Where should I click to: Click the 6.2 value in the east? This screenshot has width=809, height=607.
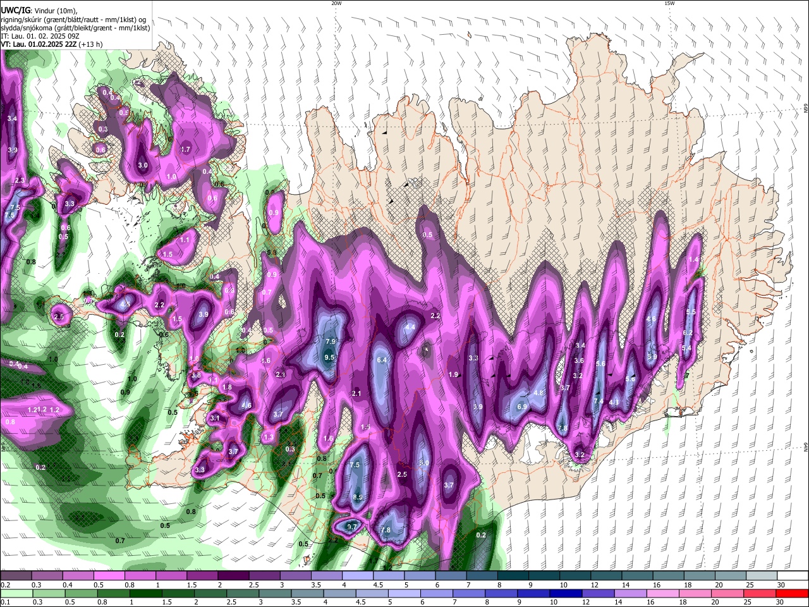tap(688, 333)
